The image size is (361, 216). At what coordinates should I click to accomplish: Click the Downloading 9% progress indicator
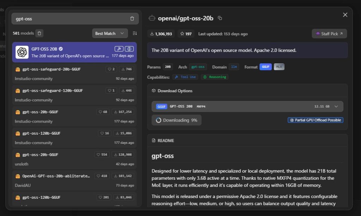(176, 120)
